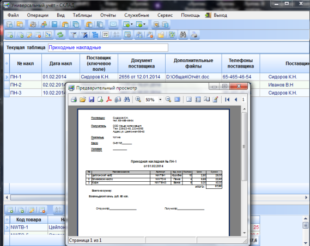Sort by Дата накл column header

click(60, 64)
